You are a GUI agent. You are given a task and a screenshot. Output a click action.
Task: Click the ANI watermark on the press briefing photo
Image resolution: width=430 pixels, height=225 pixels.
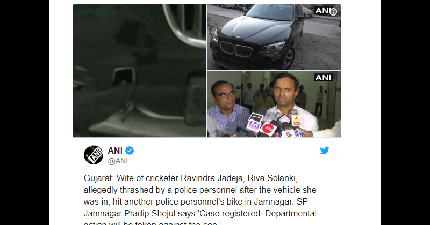pyautogui.click(x=324, y=78)
